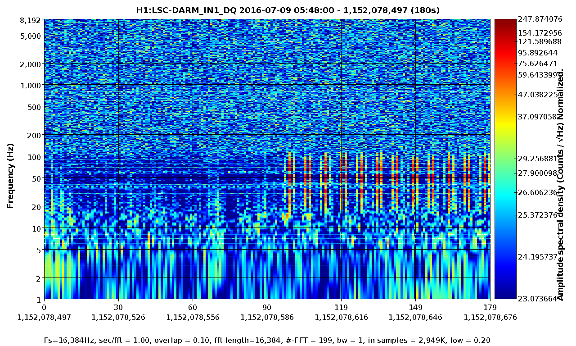Viewport: 576px width, 346px height.
Task: Click GPS time label 1,152,078,676
Action: 490,317
